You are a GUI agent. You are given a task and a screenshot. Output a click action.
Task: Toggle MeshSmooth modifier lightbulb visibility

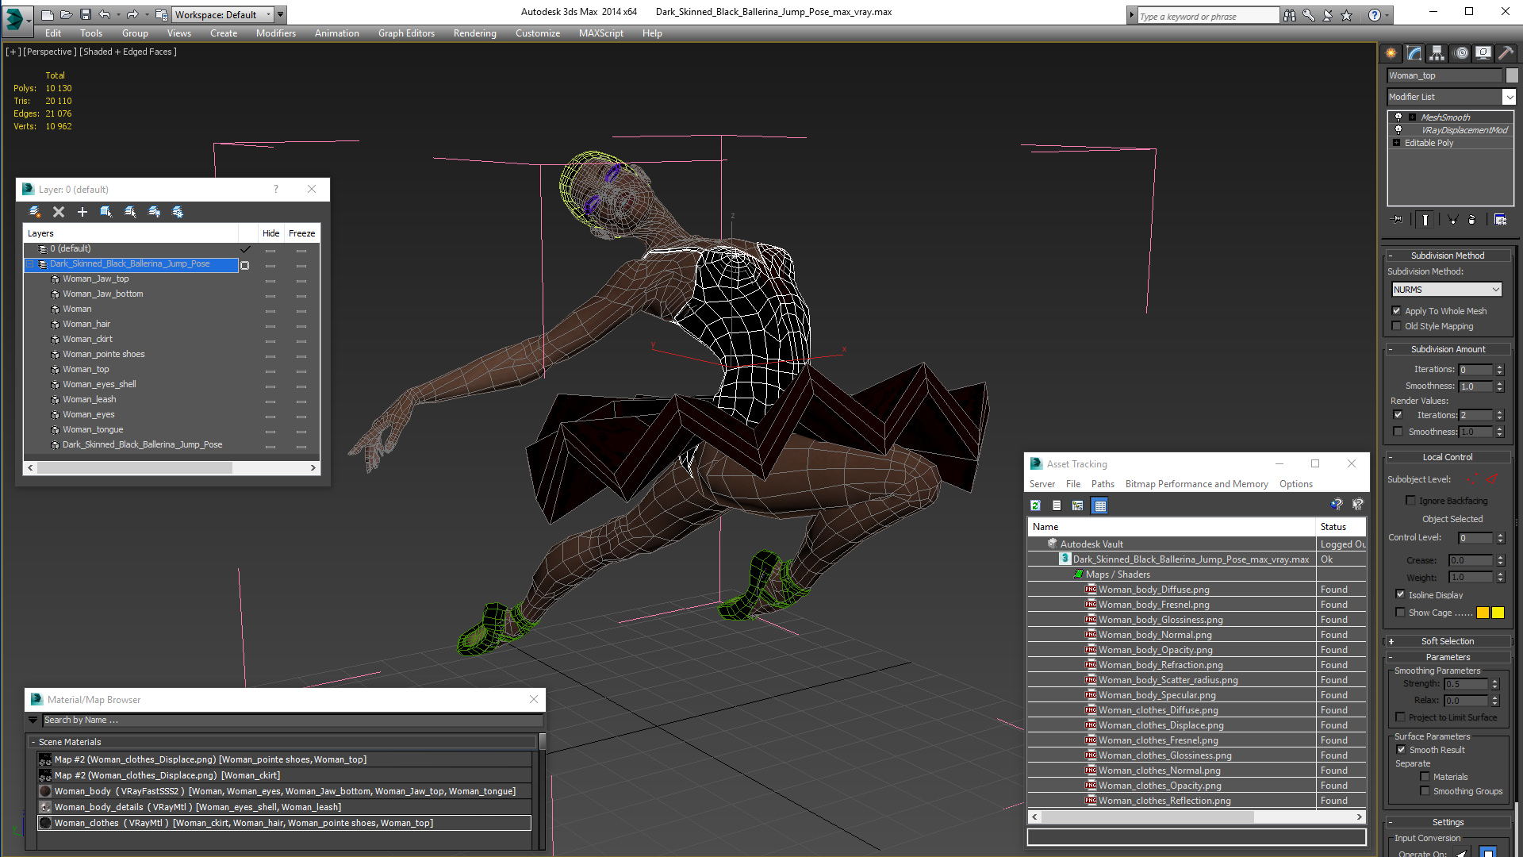pyautogui.click(x=1398, y=117)
